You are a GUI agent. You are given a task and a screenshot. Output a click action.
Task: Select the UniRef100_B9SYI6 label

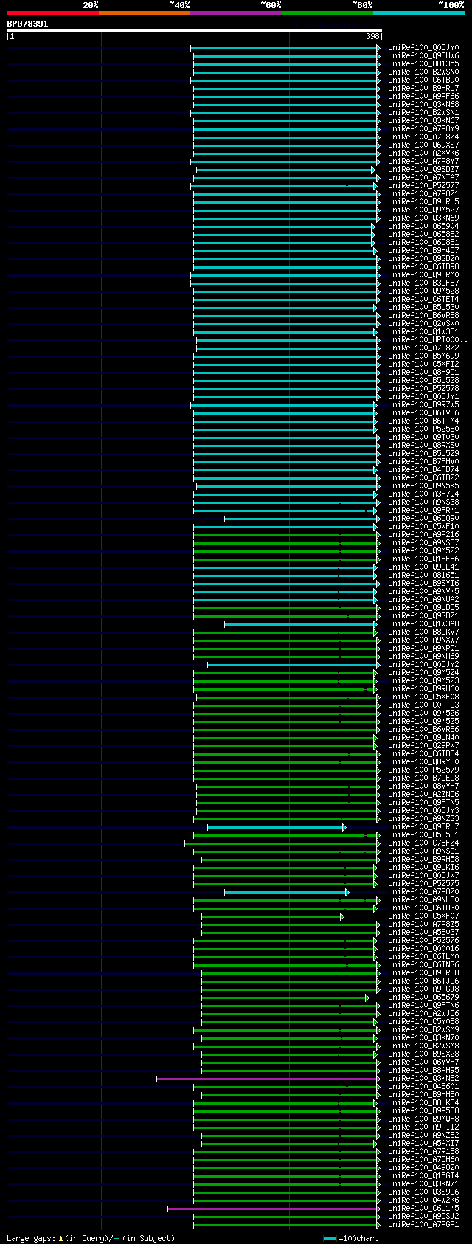coord(423,584)
